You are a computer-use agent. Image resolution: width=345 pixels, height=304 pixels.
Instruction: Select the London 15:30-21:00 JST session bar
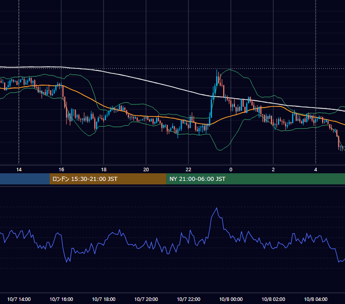pyautogui.click(x=108, y=179)
